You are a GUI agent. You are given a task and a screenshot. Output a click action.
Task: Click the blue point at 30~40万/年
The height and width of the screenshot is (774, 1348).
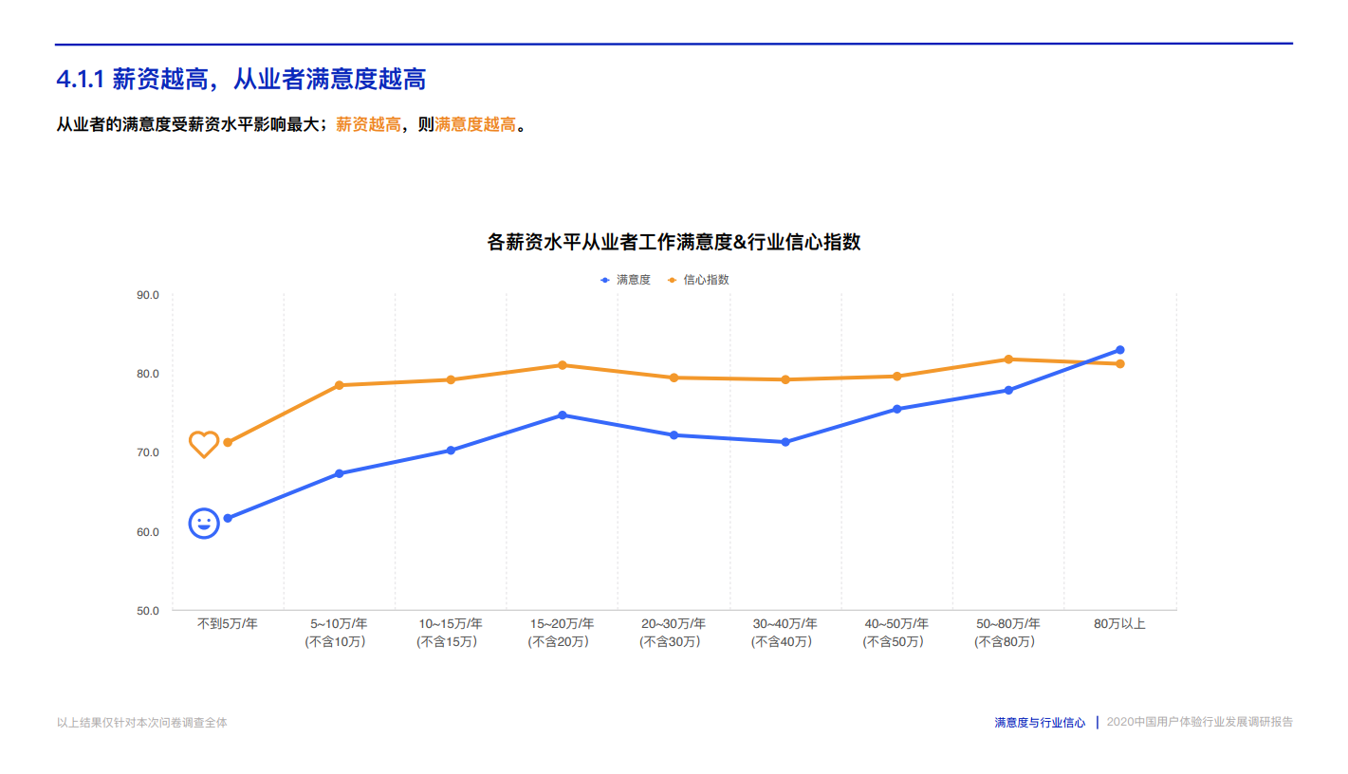click(x=785, y=442)
